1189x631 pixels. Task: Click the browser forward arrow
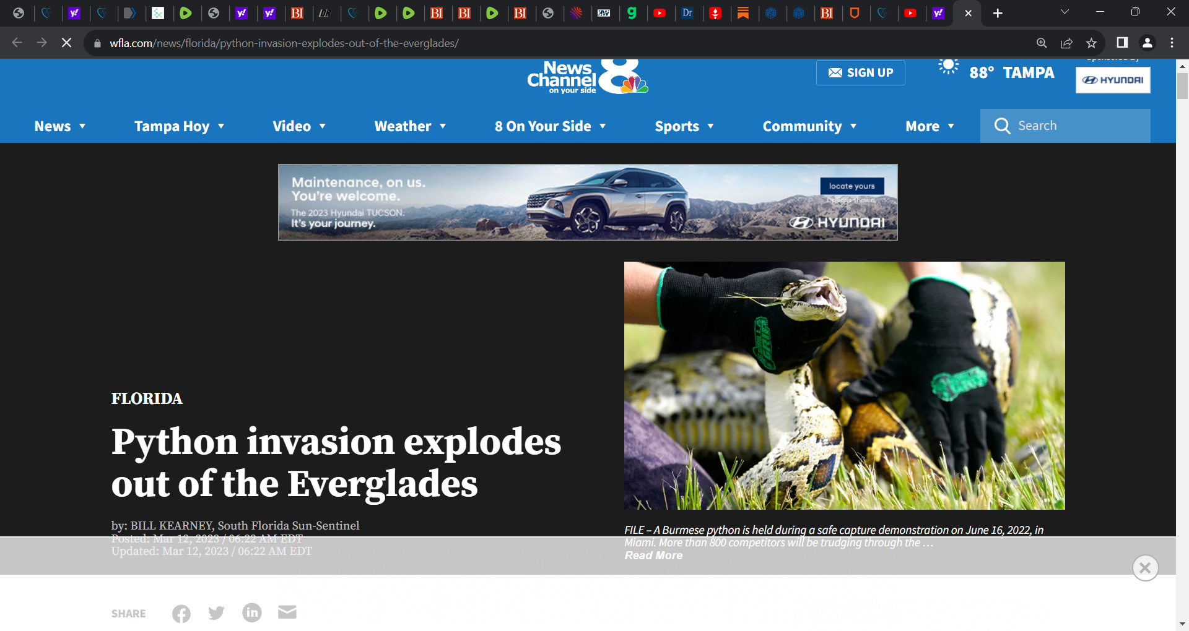[41, 43]
